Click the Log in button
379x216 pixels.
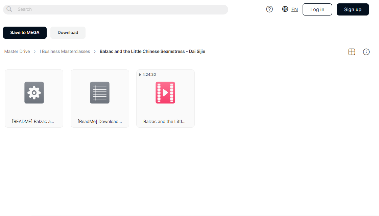(317, 9)
